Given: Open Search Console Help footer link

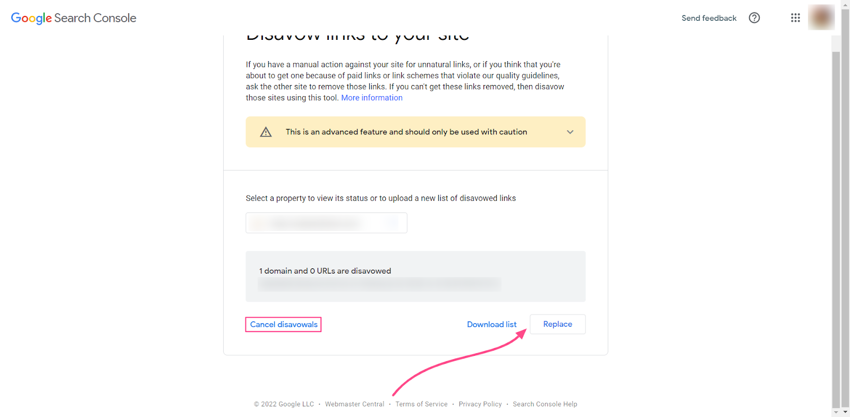Looking at the screenshot, I should pyautogui.click(x=545, y=404).
